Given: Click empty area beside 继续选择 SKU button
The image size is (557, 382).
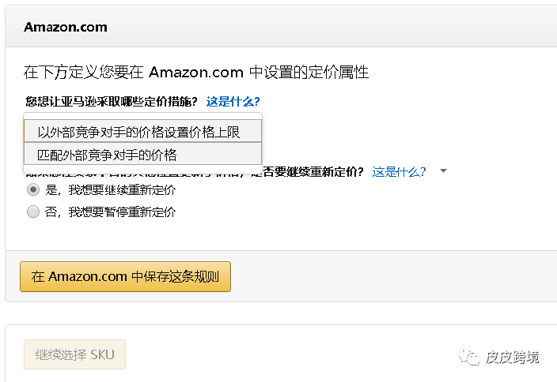Looking at the screenshot, I should coord(277,355).
